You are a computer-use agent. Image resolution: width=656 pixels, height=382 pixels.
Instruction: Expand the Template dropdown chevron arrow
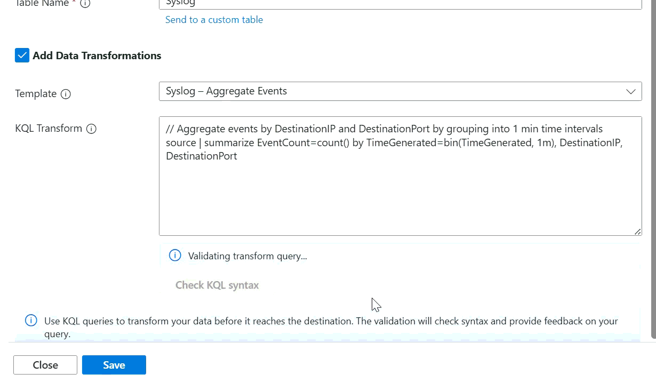click(x=631, y=91)
